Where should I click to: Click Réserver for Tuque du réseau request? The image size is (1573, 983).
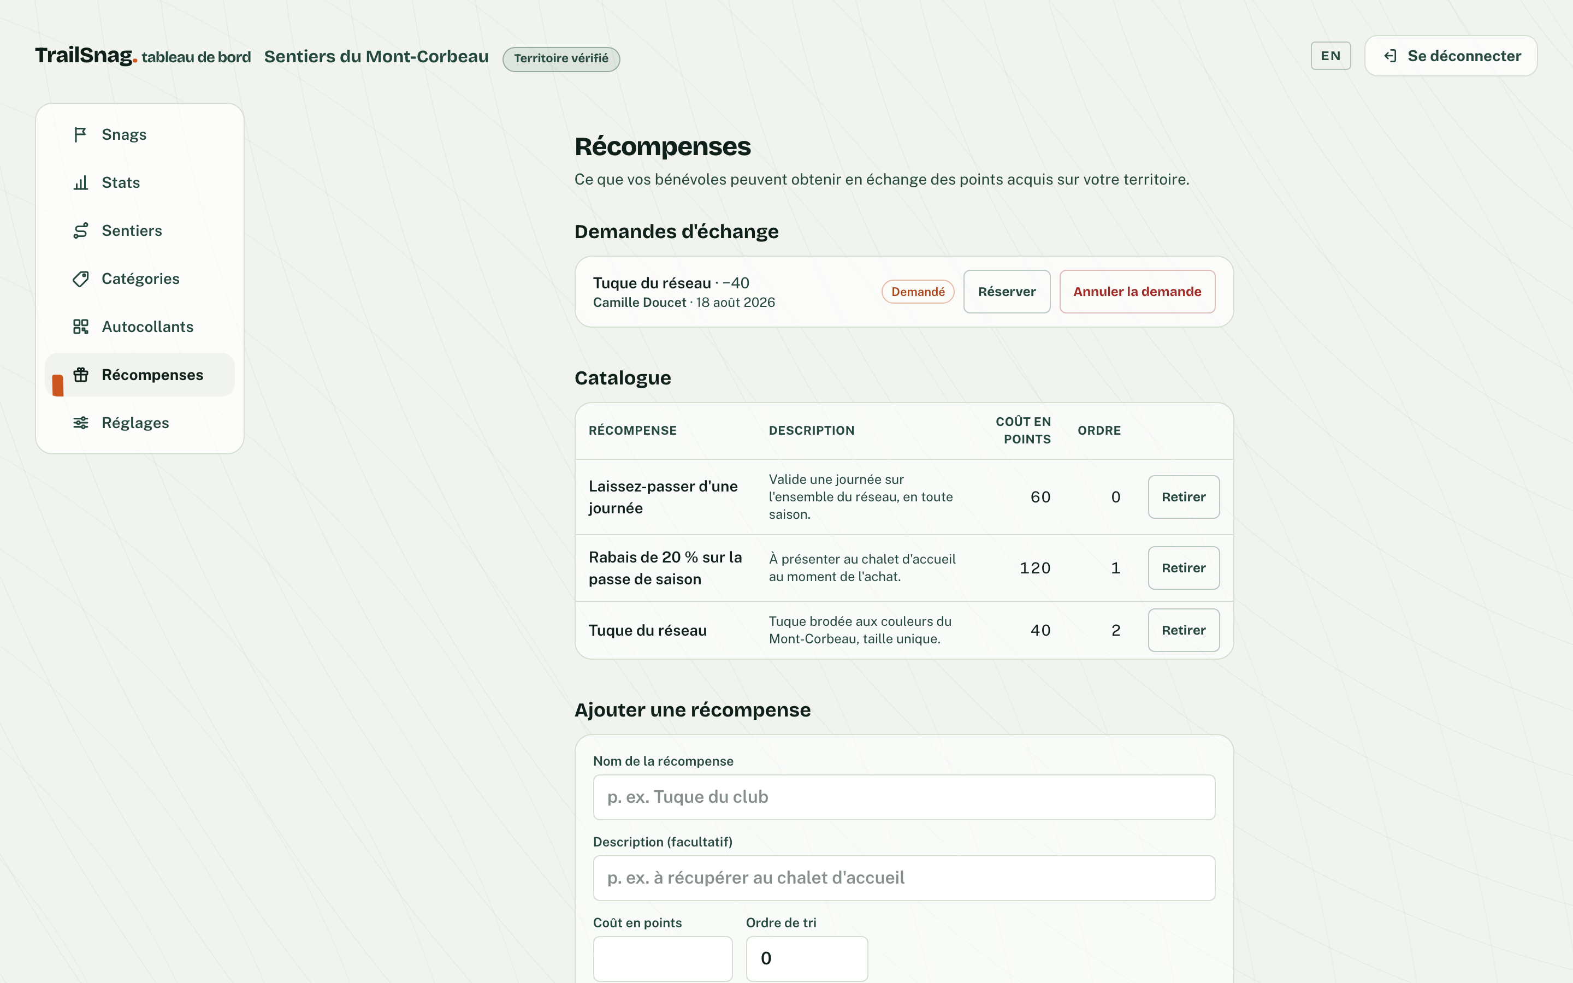[1006, 291]
